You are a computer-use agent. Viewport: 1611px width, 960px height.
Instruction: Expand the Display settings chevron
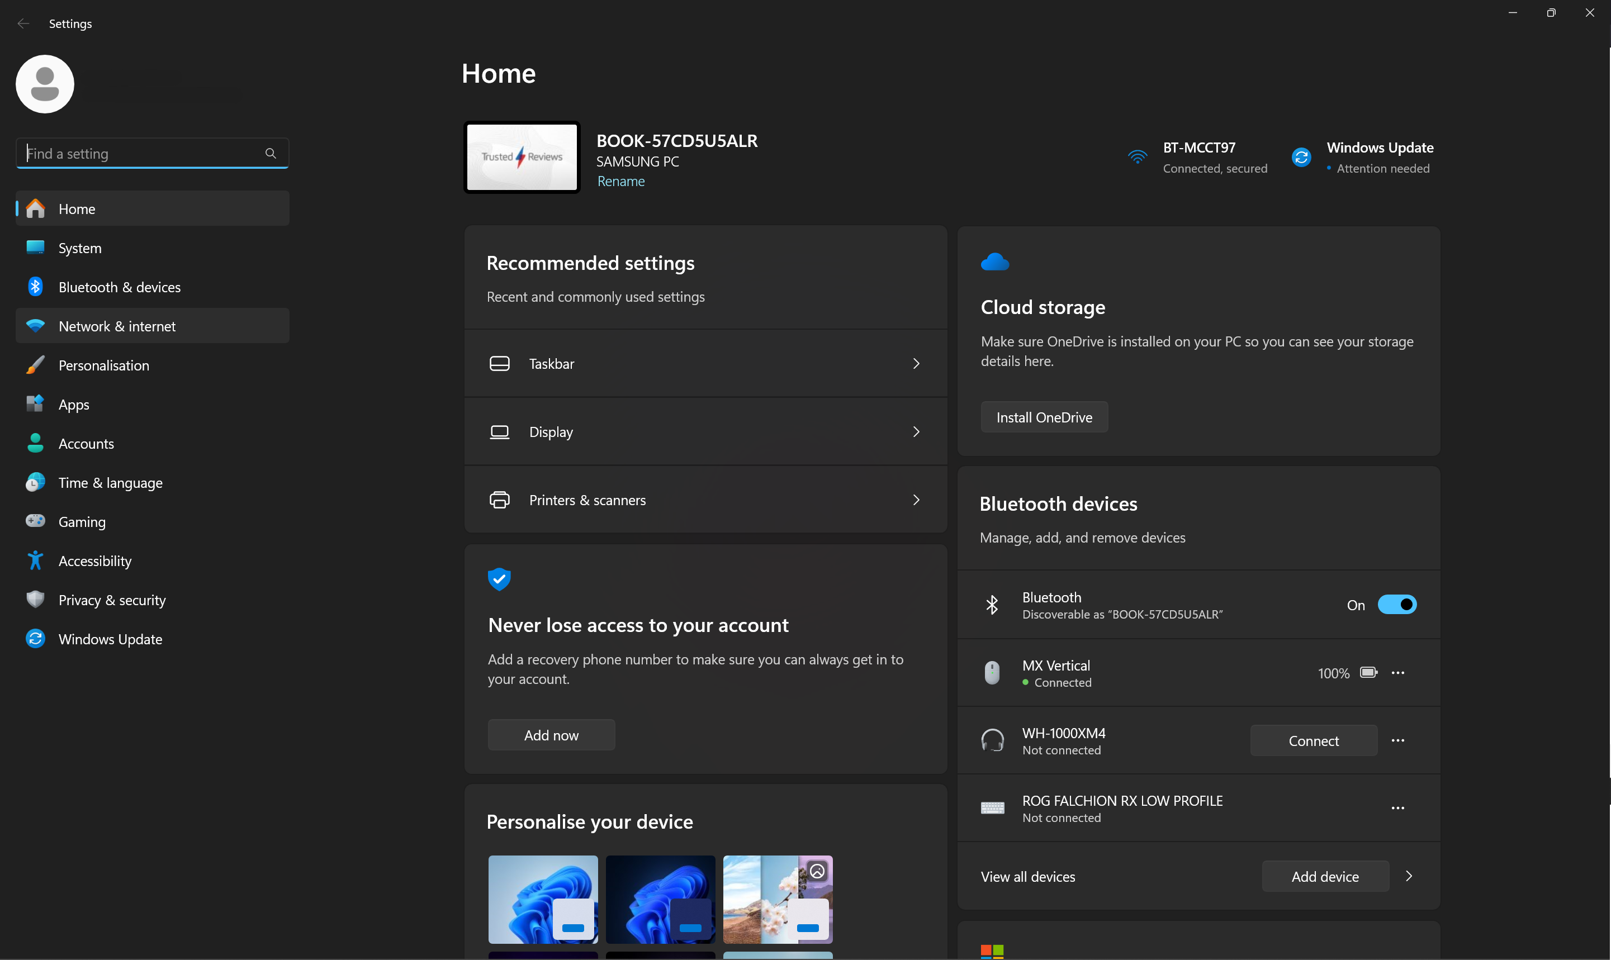coord(916,432)
